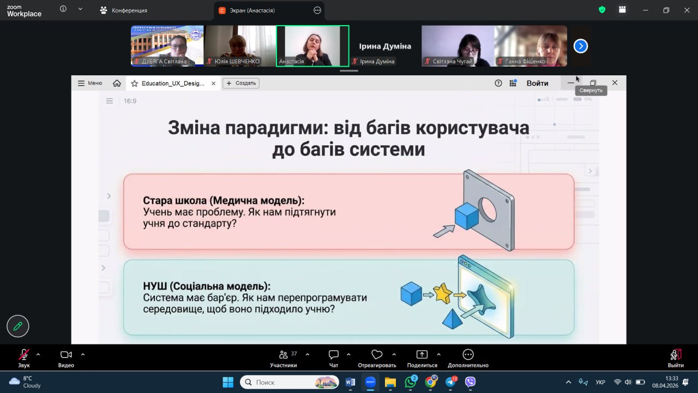
Task: Expand audio options arrow next to Звук
Action: tap(38, 354)
